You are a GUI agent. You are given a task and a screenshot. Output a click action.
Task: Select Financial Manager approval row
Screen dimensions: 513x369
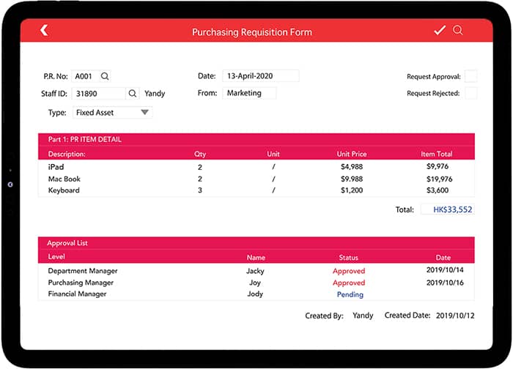(x=256, y=294)
